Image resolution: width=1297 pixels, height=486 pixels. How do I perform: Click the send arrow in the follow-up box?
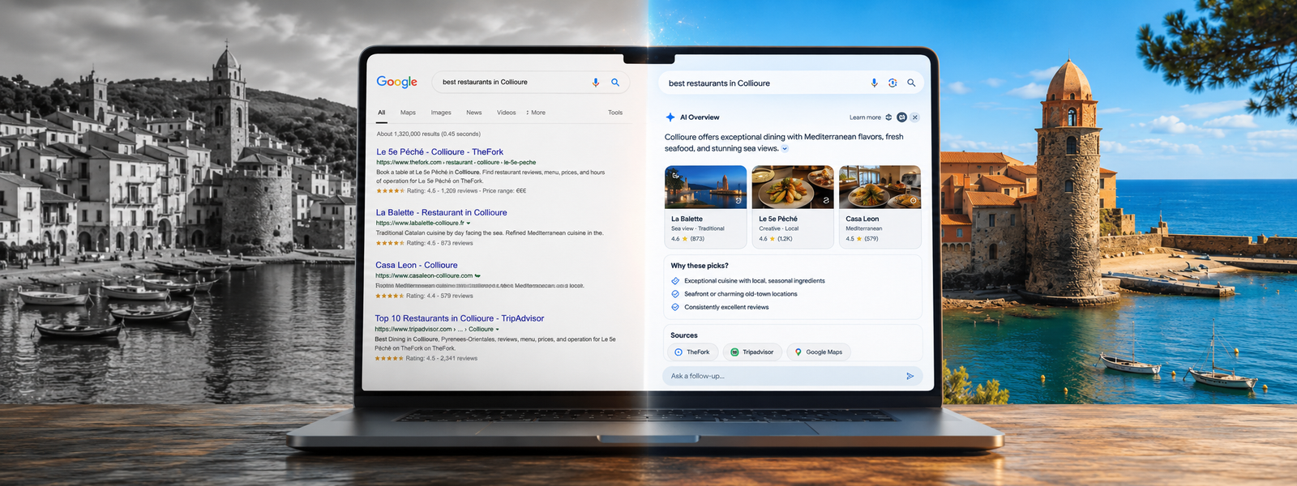pyautogui.click(x=910, y=376)
